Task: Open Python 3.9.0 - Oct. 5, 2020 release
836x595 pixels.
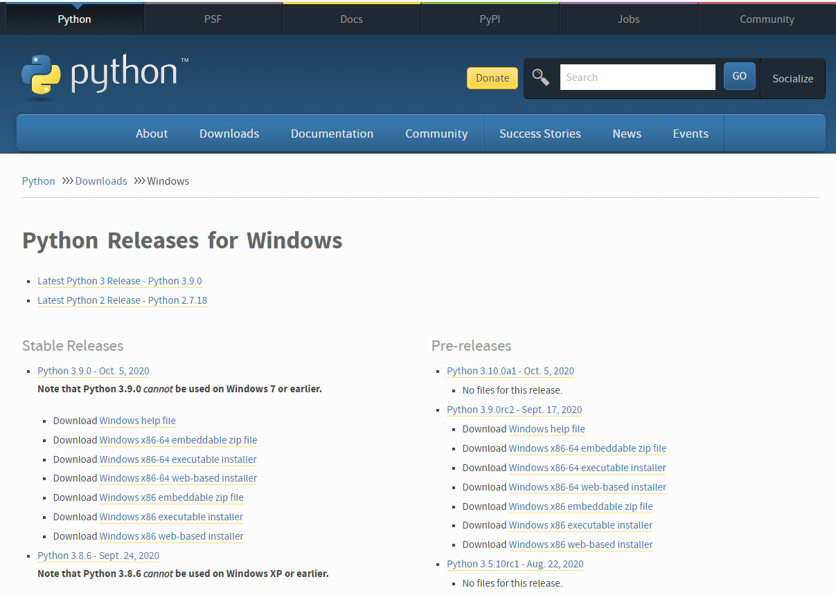Action: point(94,371)
